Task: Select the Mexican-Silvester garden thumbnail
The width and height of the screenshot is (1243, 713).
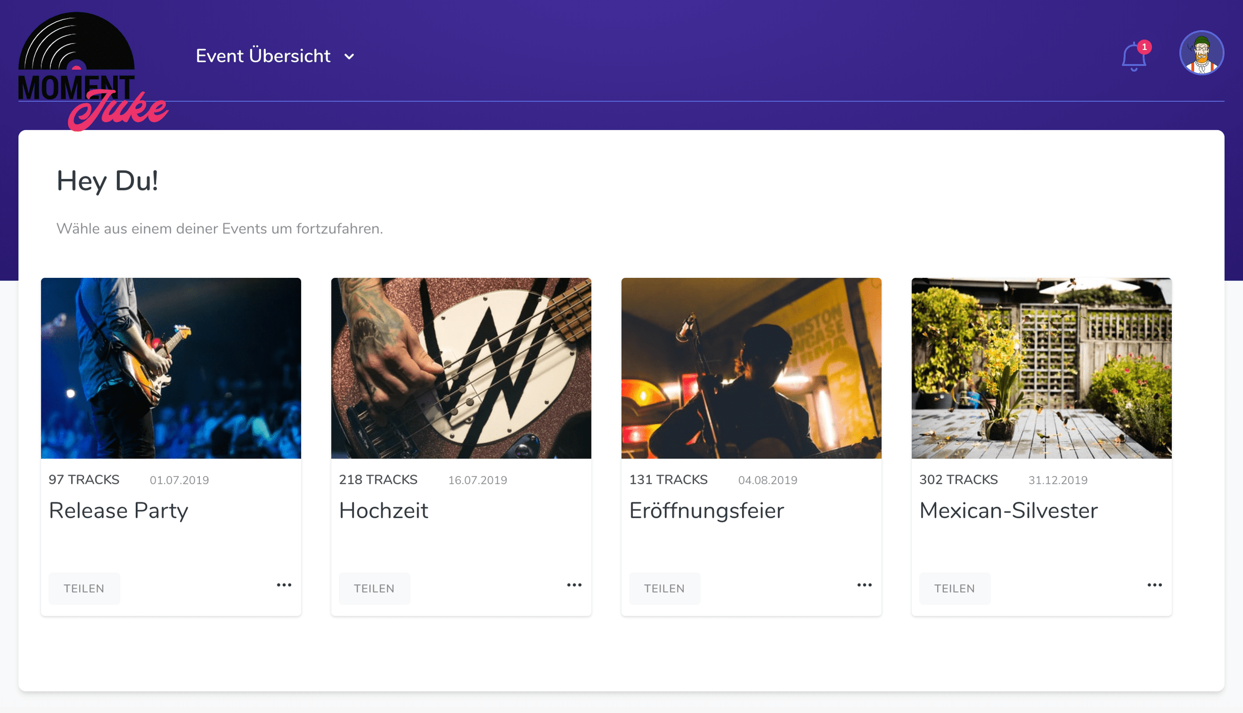Action: tap(1041, 368)
